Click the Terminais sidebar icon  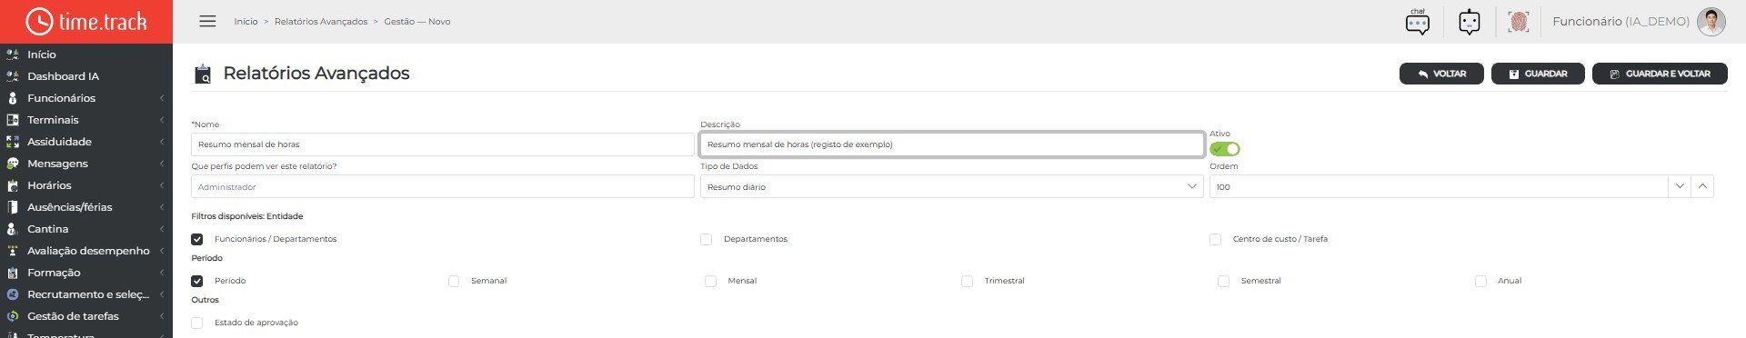tap(13, 120)
